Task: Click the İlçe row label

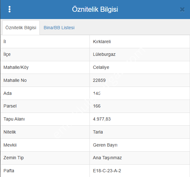Action: tap(7, 54)
